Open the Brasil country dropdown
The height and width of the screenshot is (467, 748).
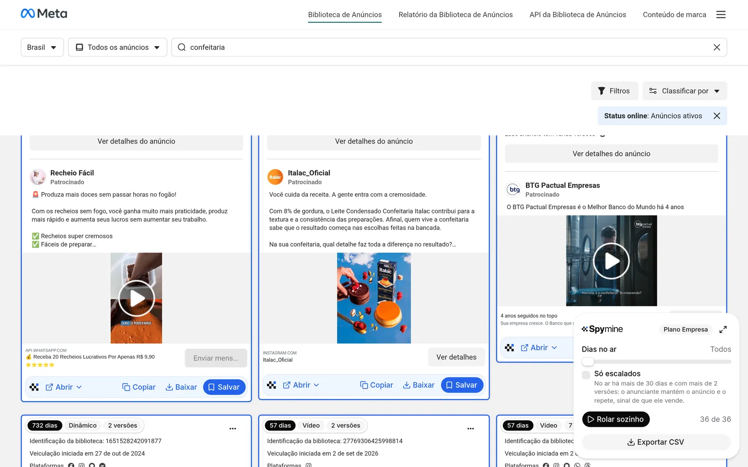42,47
